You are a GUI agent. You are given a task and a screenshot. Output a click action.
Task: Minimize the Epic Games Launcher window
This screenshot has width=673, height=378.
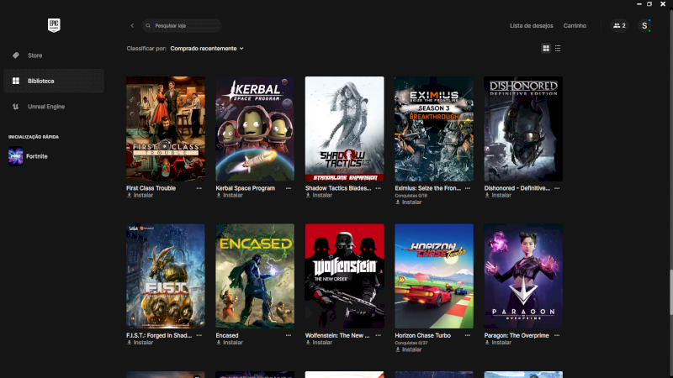pyautogui.click(x=639, y=4)
